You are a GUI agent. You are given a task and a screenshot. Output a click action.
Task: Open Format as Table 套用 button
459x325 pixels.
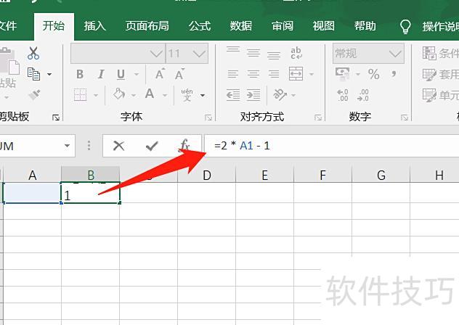coord(440,74)
